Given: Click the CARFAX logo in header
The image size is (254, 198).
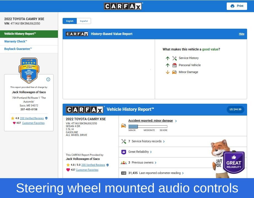Looking at the screenshot, I should pyautogui.click(x=123, y=6).
